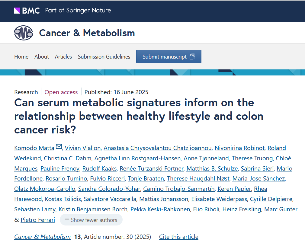Collapse list with Show fewer authors
Viewport: 305px width, 243px height.
click(91, 220)
